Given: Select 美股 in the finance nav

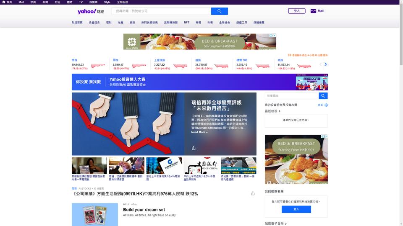Looking at the screenshot, I should 132,23.
